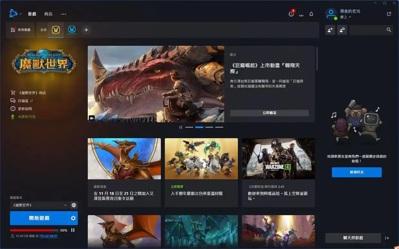Click download icon next to 10.39 GB
Screen dimensions: 399x249
tap(12, 236)
